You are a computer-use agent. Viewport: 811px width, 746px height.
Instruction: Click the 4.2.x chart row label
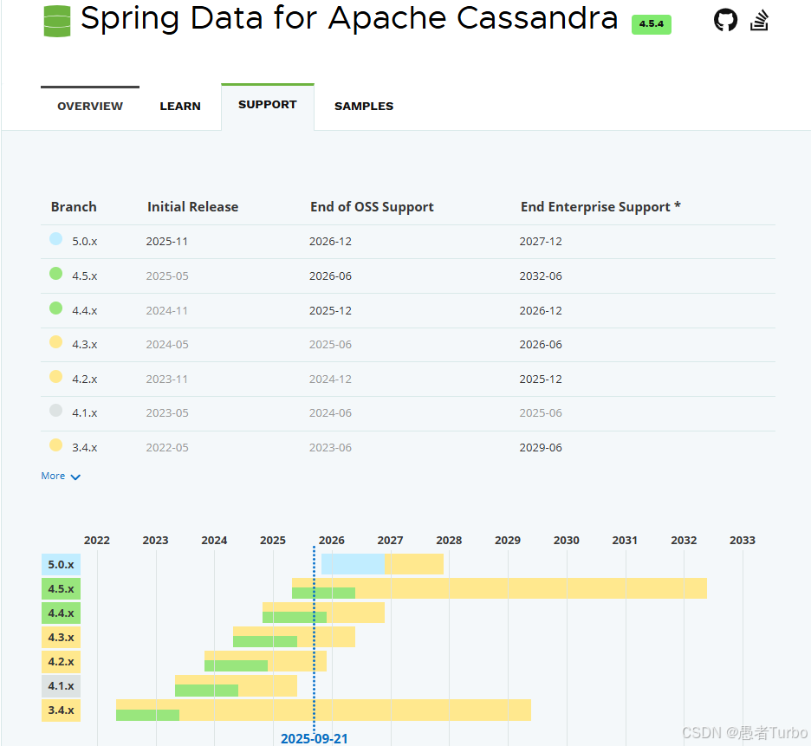pyautogui.click(x=61, y=662)
